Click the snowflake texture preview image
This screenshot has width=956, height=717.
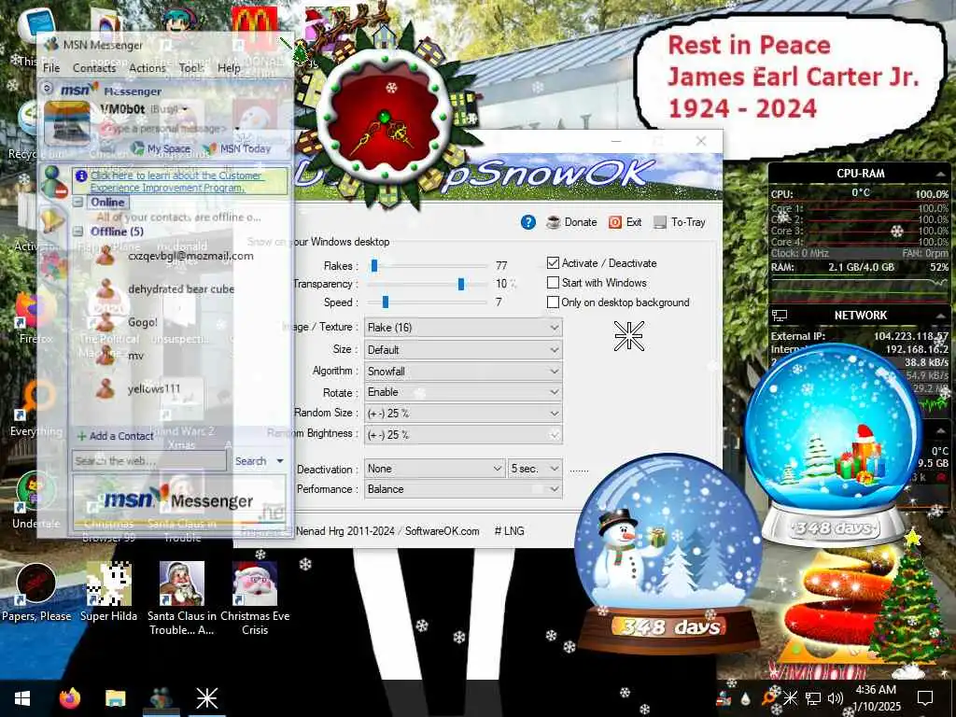[628, 336]
